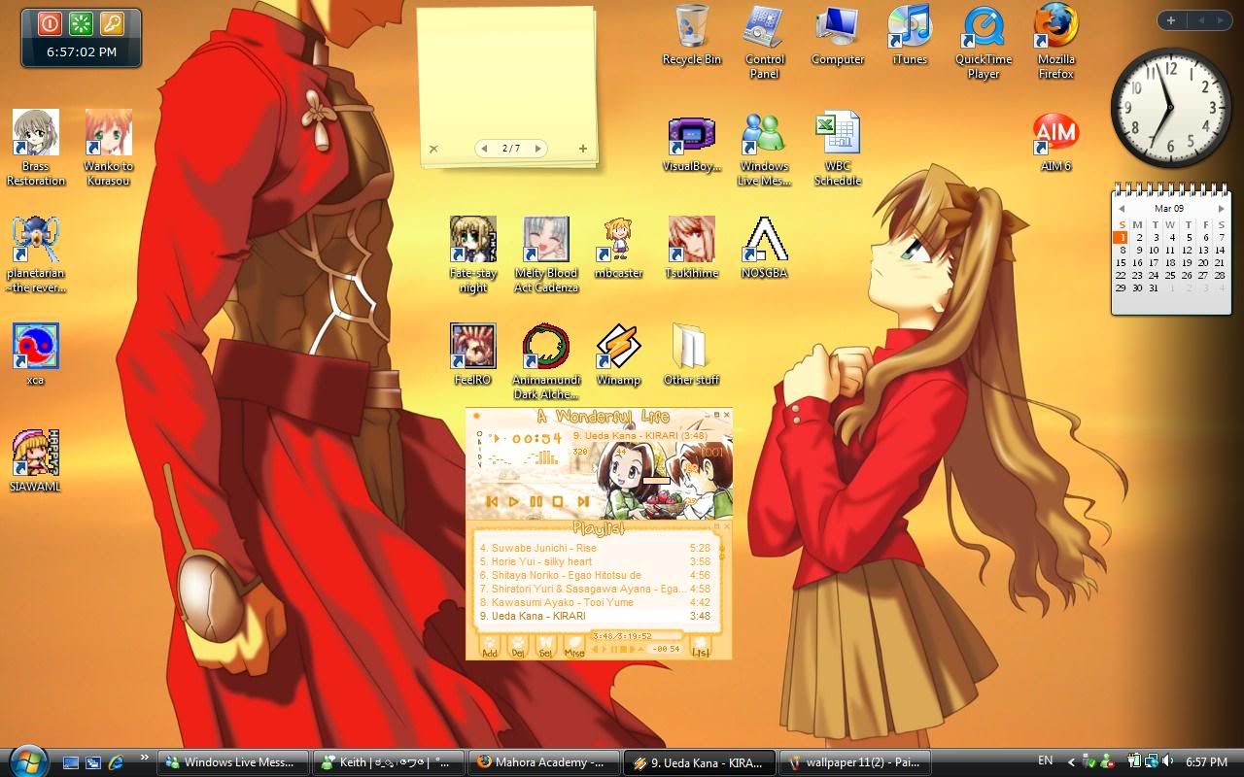Expand the Quick Launch overflow chevron
Image resolution: width=1244 pixels, height=777 pixels.
click(x=145, y=758)
